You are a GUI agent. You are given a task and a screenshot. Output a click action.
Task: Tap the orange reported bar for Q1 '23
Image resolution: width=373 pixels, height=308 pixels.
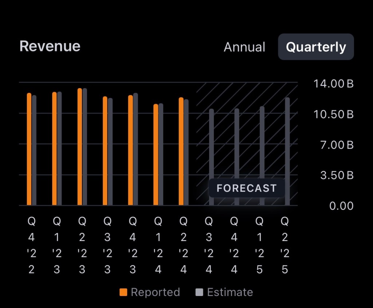click(x=54, y=149)
